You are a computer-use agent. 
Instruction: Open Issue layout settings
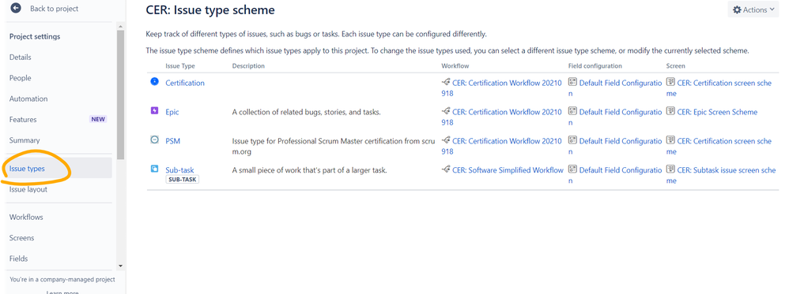pyautogui.click(x=28, y=190)
